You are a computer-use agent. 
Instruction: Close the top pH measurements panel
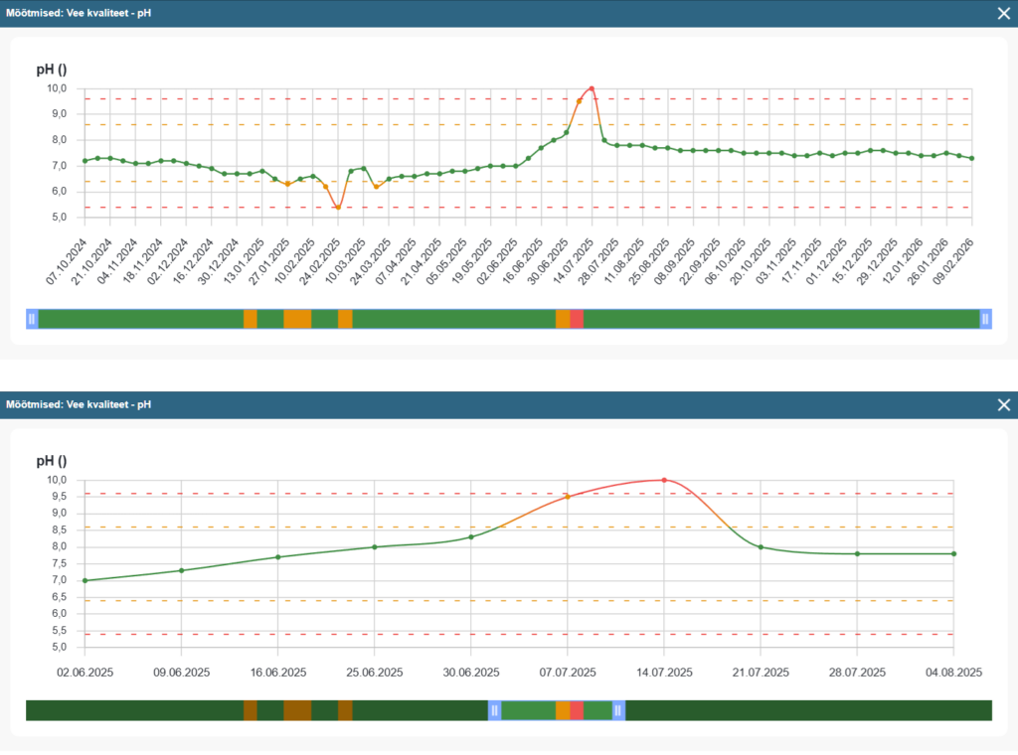coord(1003,13)
